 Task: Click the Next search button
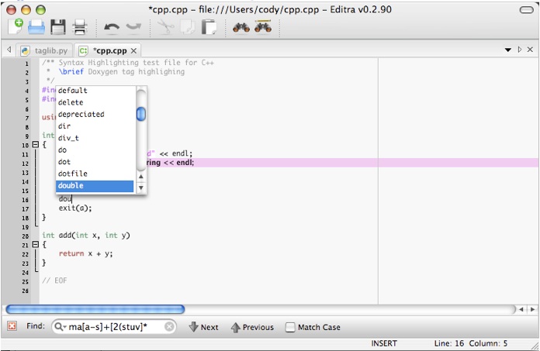[x=203, y=327]
